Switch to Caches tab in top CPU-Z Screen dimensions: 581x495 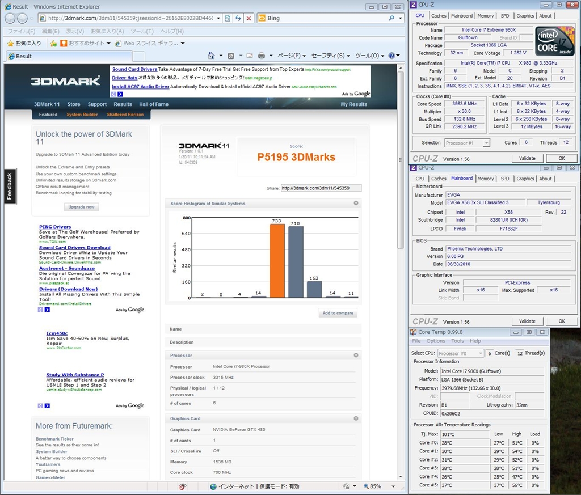pyautogui.click(x=439, y=16)
